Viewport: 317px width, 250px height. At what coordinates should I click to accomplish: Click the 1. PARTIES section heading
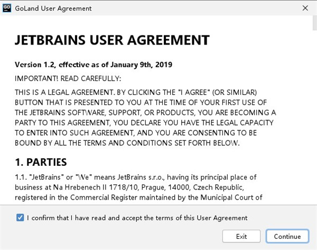click(41, 162)
